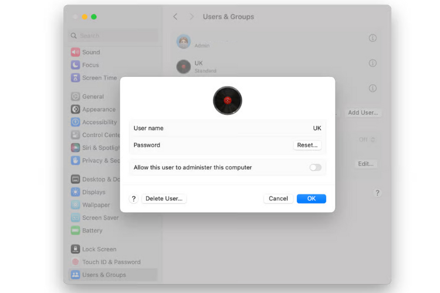Click the Privacy & Security hand icon

(x=75, y=161)
